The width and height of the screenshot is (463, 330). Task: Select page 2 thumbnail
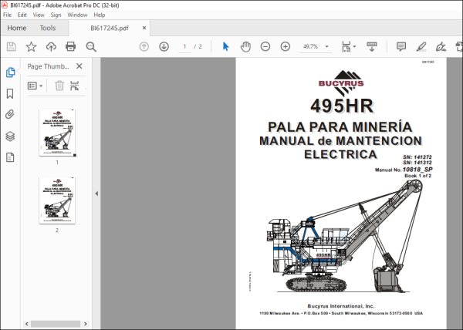click(x=57, y=200)
